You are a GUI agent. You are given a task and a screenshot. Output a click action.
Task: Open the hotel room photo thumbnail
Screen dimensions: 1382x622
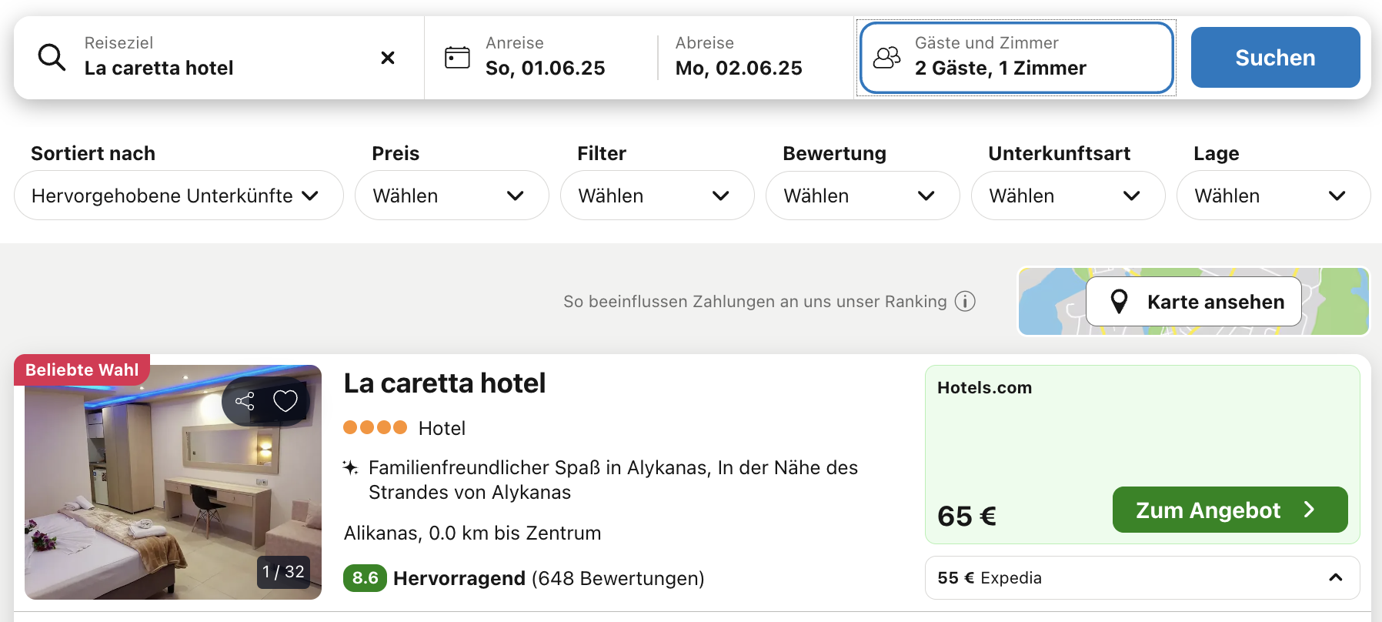(x=173, y=482)
